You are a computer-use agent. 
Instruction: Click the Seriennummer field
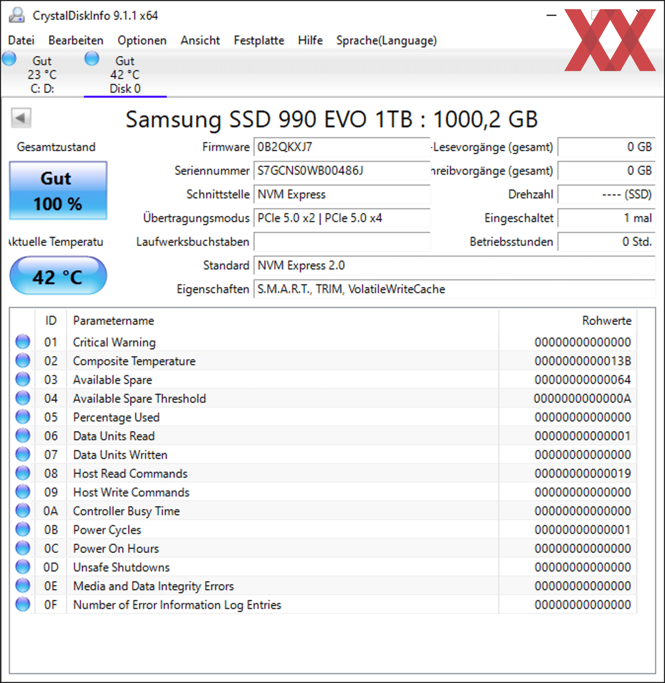342,171
